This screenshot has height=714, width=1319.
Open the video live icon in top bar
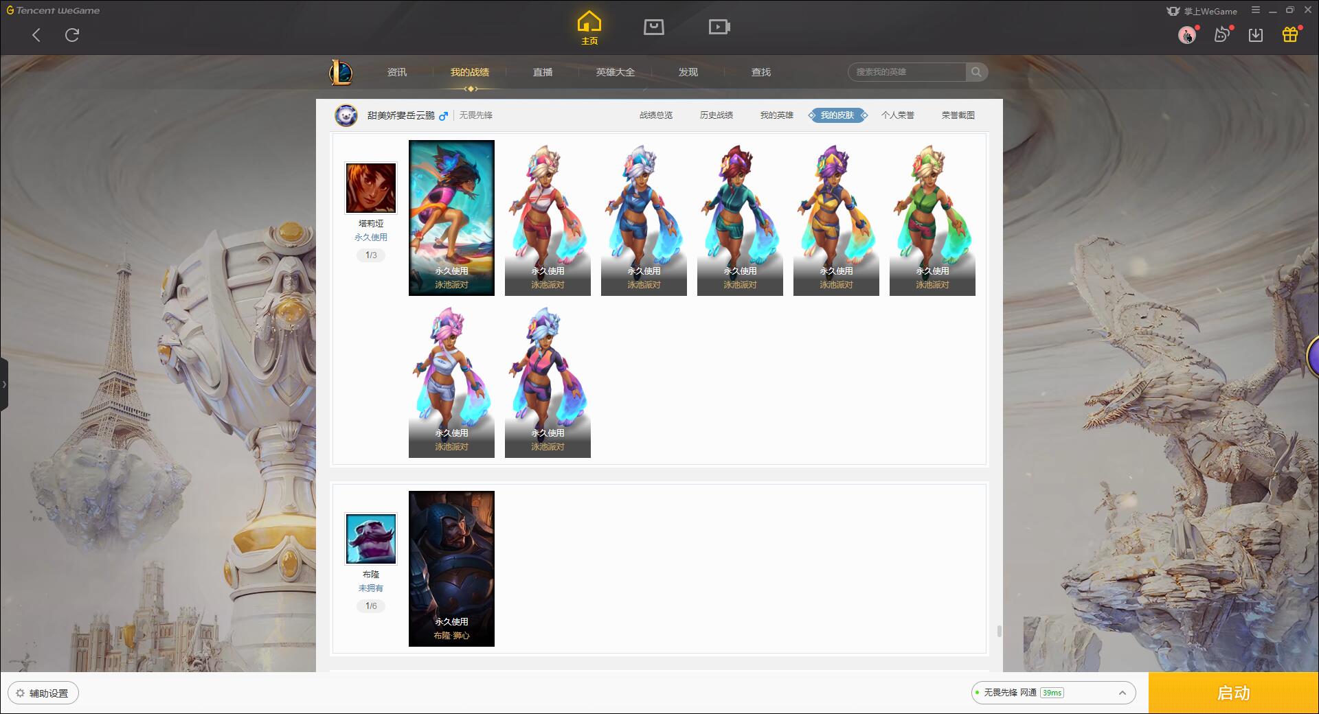(x=719, y=27)
